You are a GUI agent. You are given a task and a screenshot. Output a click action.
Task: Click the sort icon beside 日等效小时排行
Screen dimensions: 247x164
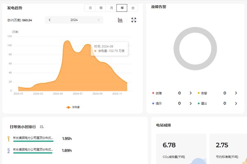click(x=42, y=127)
